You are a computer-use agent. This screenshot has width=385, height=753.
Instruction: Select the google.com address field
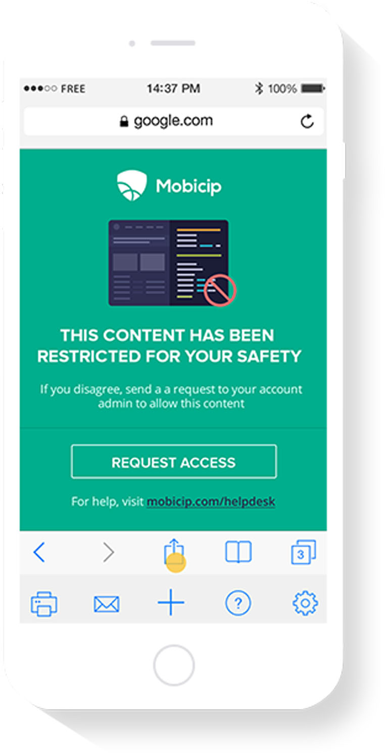[x=173, y=121]
